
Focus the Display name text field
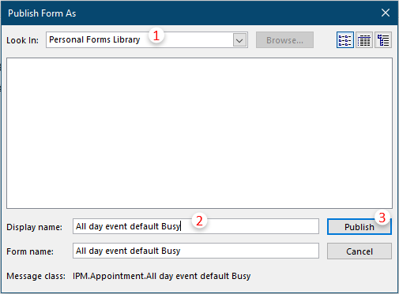point(196,226)
